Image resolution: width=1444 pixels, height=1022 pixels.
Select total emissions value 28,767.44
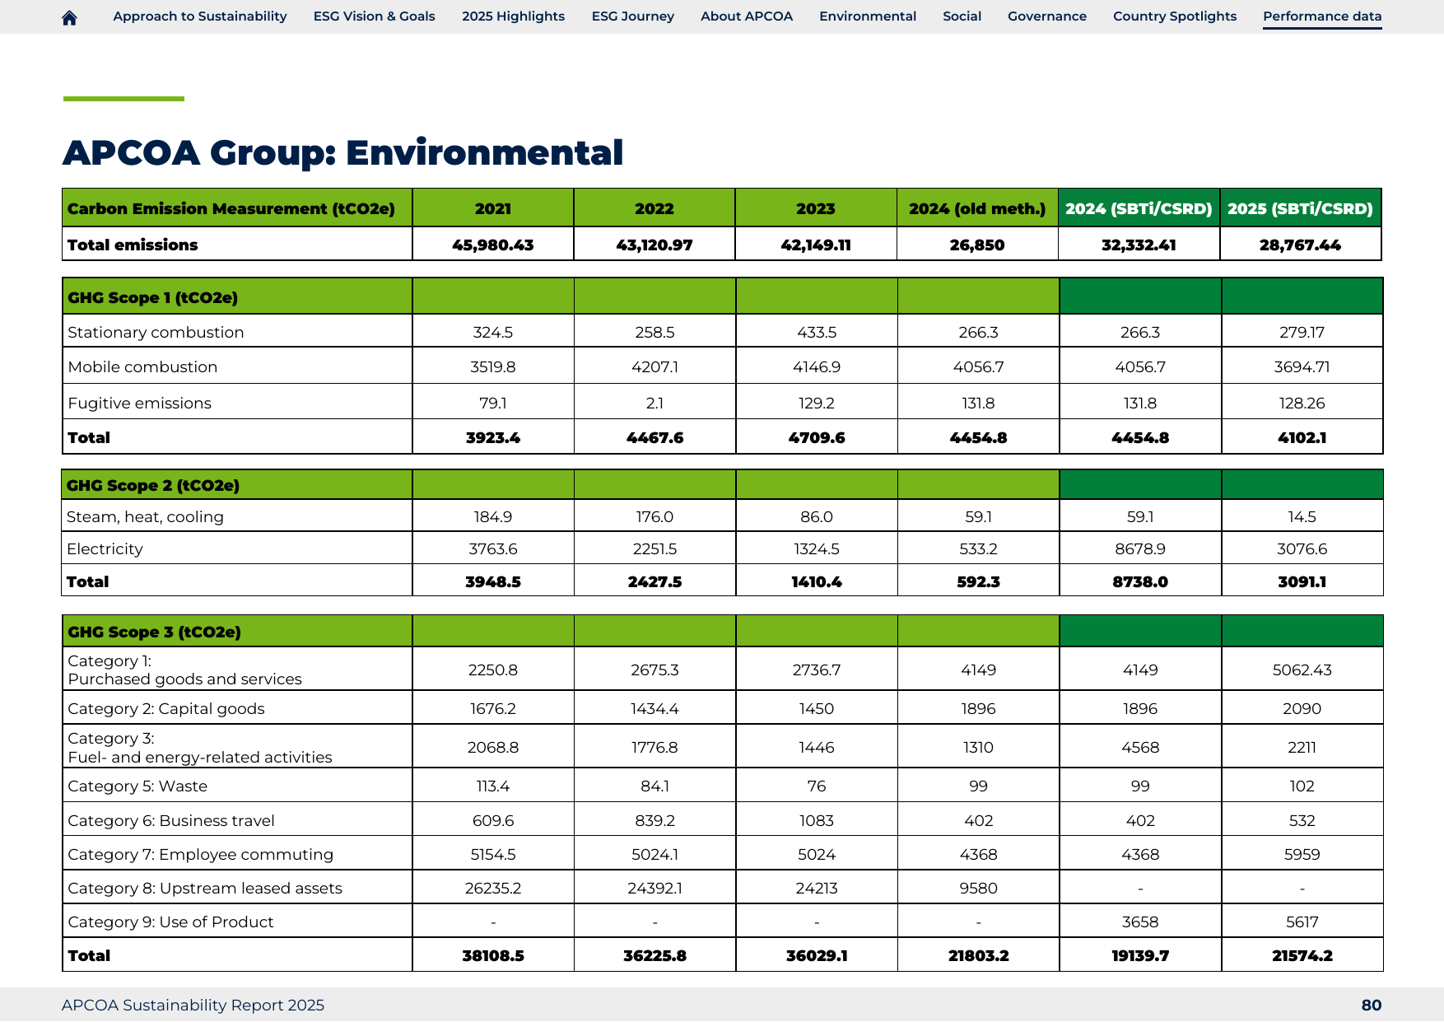tap(1300, 245)
